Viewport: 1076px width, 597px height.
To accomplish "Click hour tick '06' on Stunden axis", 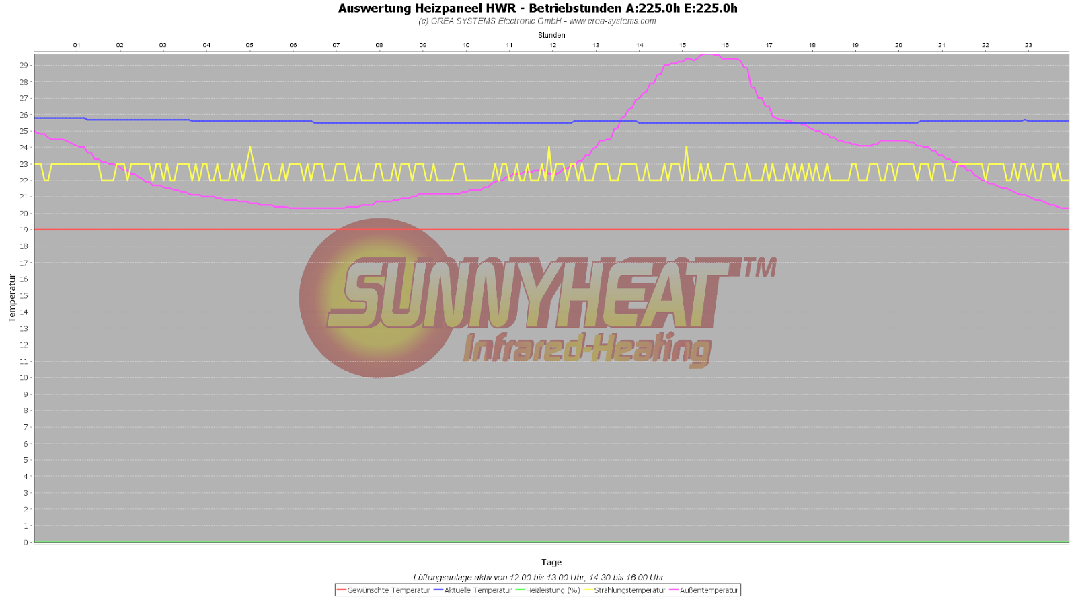I will [x=293, y=45].
